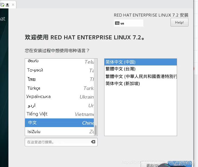The height and width of the screenshot is (167, 198).
Task: Close the VM tab with the X
Action: (x=13, y=5)
